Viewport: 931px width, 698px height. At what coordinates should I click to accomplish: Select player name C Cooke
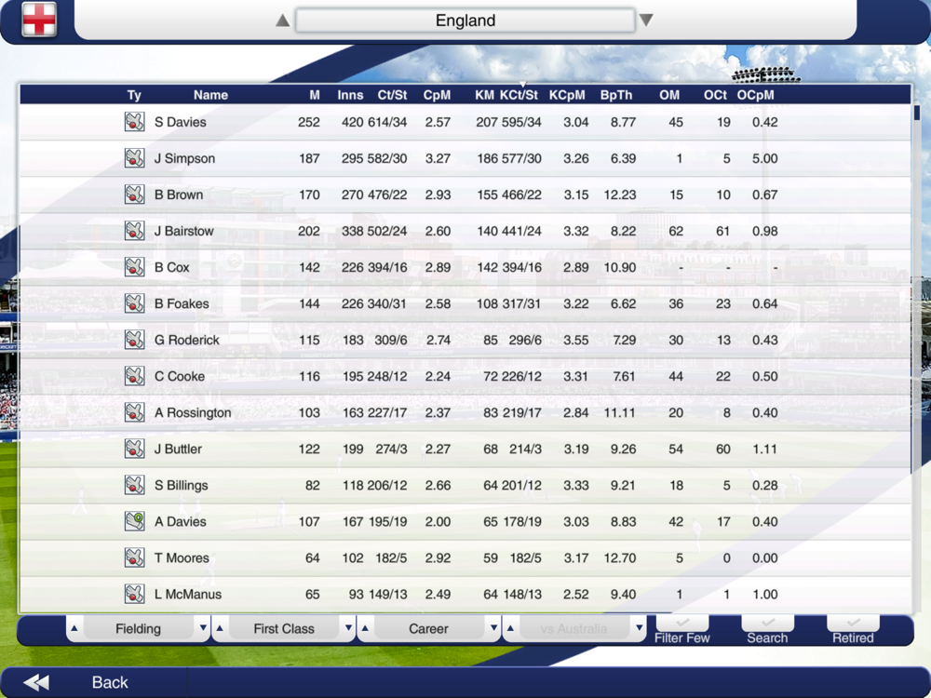(x=180, y=376)
